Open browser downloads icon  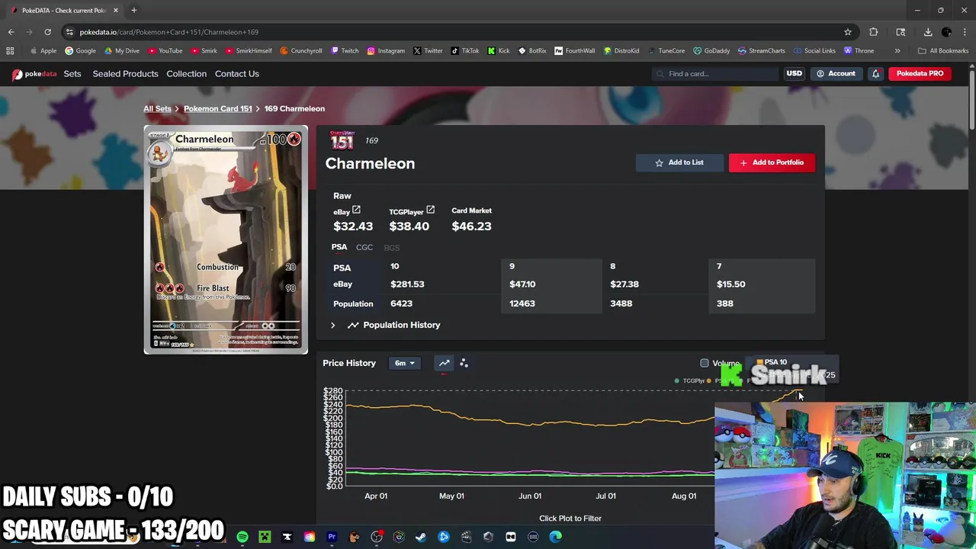pyautogui.click(x=928, y=32)
